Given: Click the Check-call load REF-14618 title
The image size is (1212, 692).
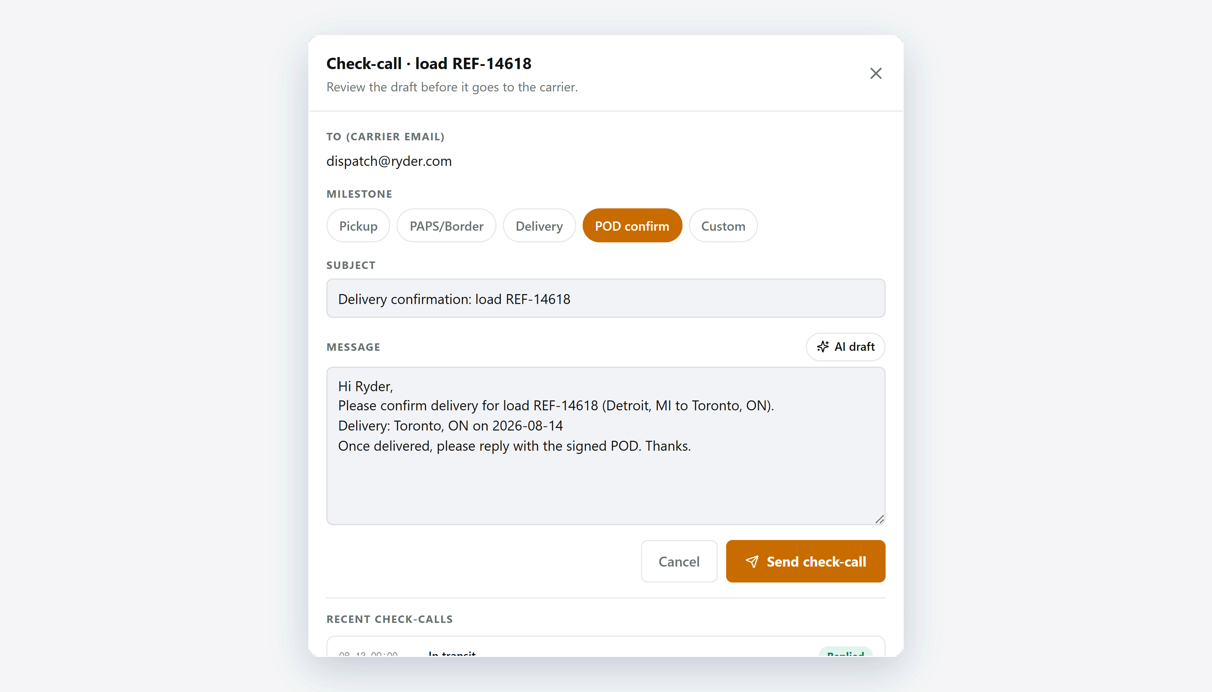Looking at the screenshot, I should (429, 63).
